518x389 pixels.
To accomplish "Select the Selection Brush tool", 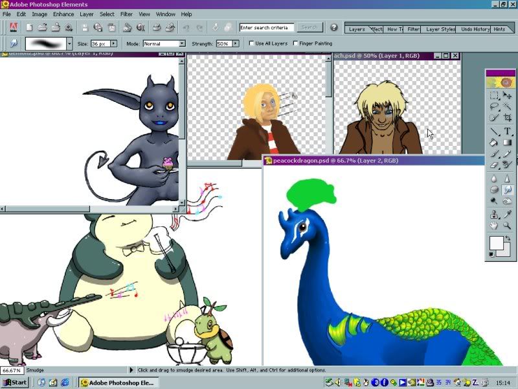I will 494,118.
